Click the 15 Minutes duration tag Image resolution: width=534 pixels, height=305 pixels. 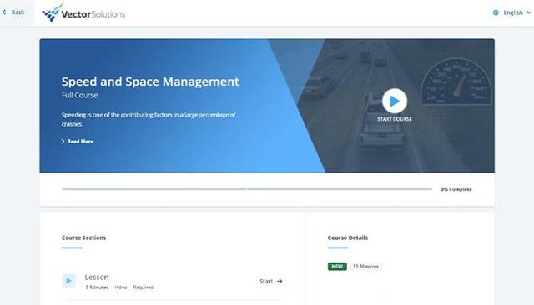click(x=365, y=266)
